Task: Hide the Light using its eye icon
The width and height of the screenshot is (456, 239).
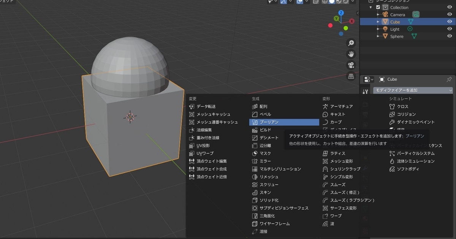Action: coord(450,29)
